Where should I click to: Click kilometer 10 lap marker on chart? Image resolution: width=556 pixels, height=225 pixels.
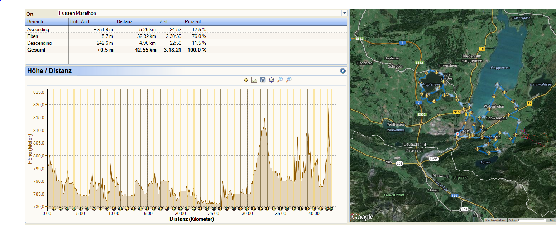point(114,209)
